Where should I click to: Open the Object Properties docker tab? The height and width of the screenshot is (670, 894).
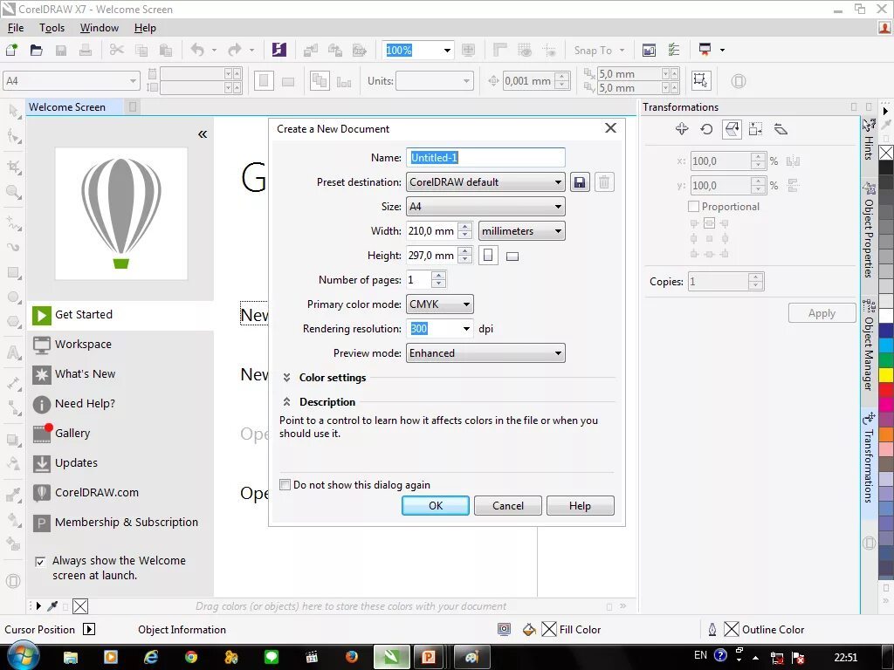pos(869,229)
